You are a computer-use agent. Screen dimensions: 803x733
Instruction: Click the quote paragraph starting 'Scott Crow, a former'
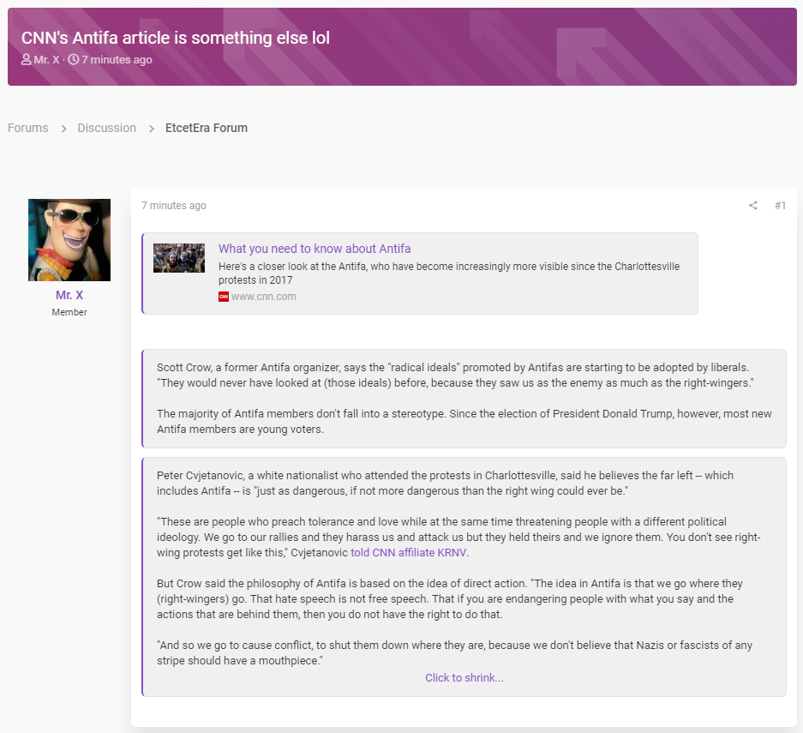[455, 375]
